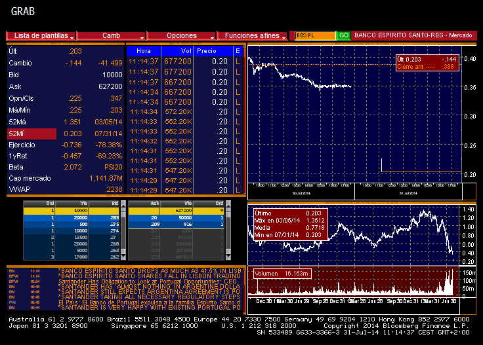This screenshot has width=483, height=345.
Task: Click the GRAB title text
Action: tap(23, 11)
